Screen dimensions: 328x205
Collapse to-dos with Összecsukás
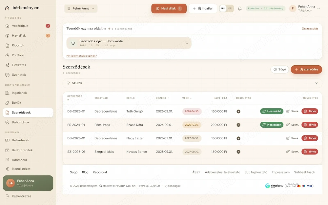click(310, 29)
